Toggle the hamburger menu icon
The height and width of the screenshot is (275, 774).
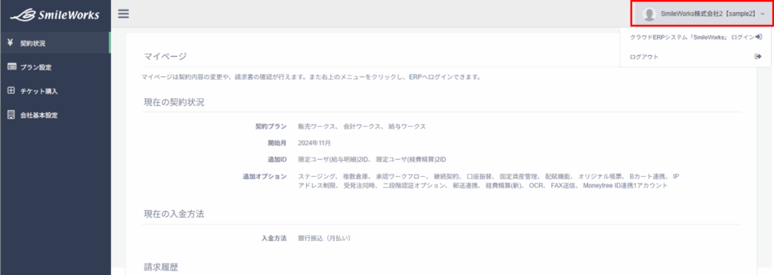(x=123, y=14)
